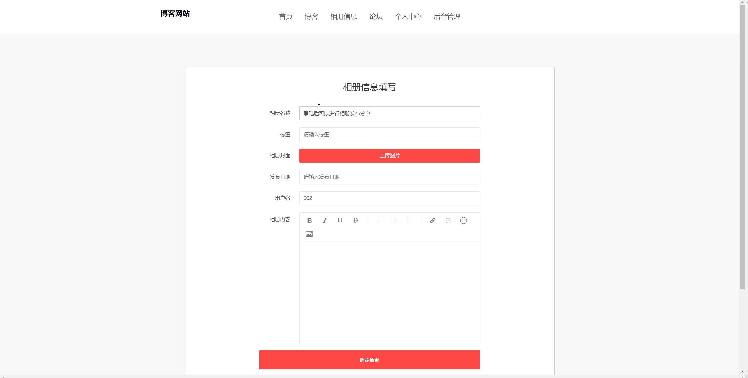Insert image with the picture icon
The width and height of the screenshot is (748, 378).
[309, 234]
